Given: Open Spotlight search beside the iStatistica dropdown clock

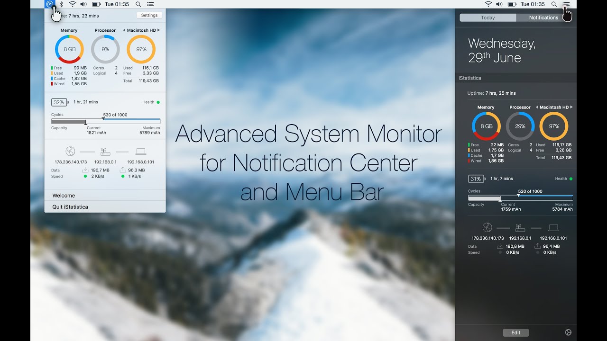Looking at the screenshot, I should click(x=138, y=4).
